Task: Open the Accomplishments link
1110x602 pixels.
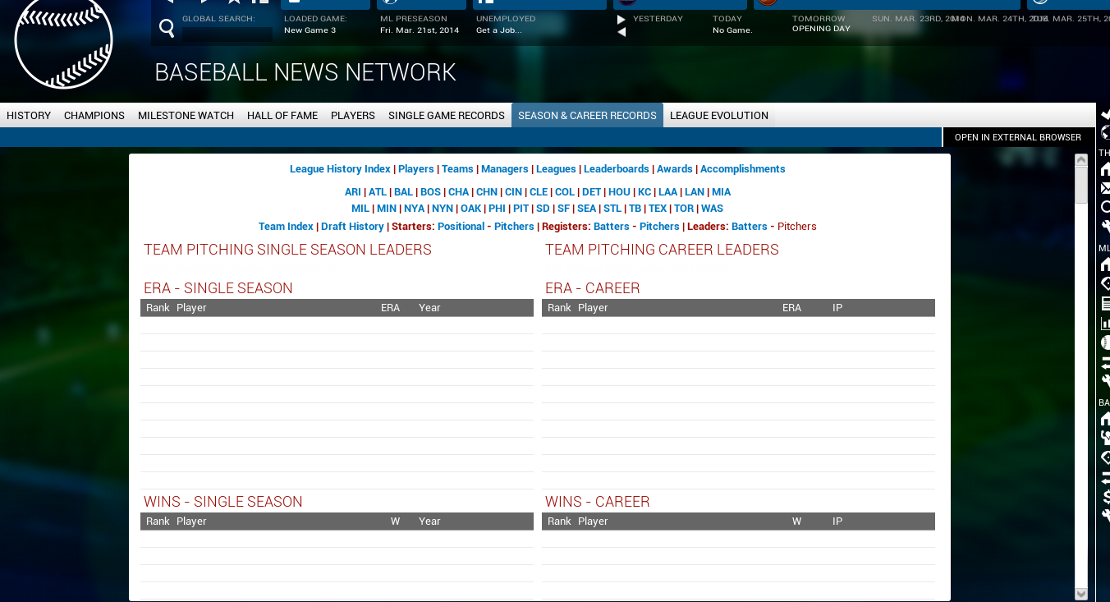Action: click(x=743, y=169)
